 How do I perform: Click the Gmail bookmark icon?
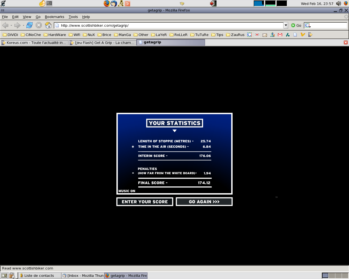tap(280, 35)
